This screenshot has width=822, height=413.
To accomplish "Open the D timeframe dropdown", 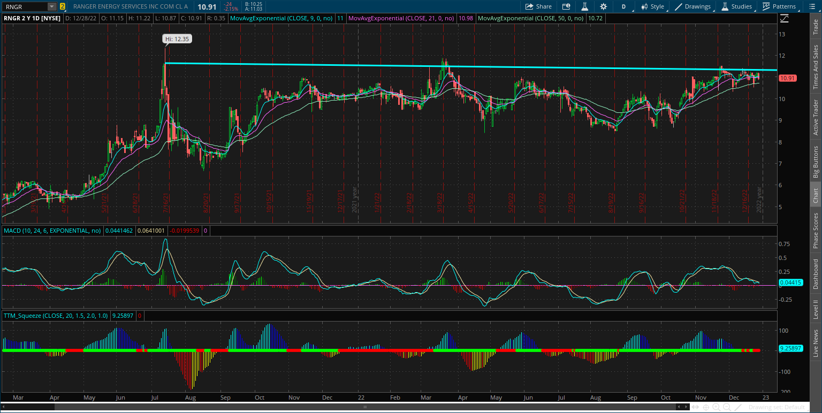I will [624, 6].
